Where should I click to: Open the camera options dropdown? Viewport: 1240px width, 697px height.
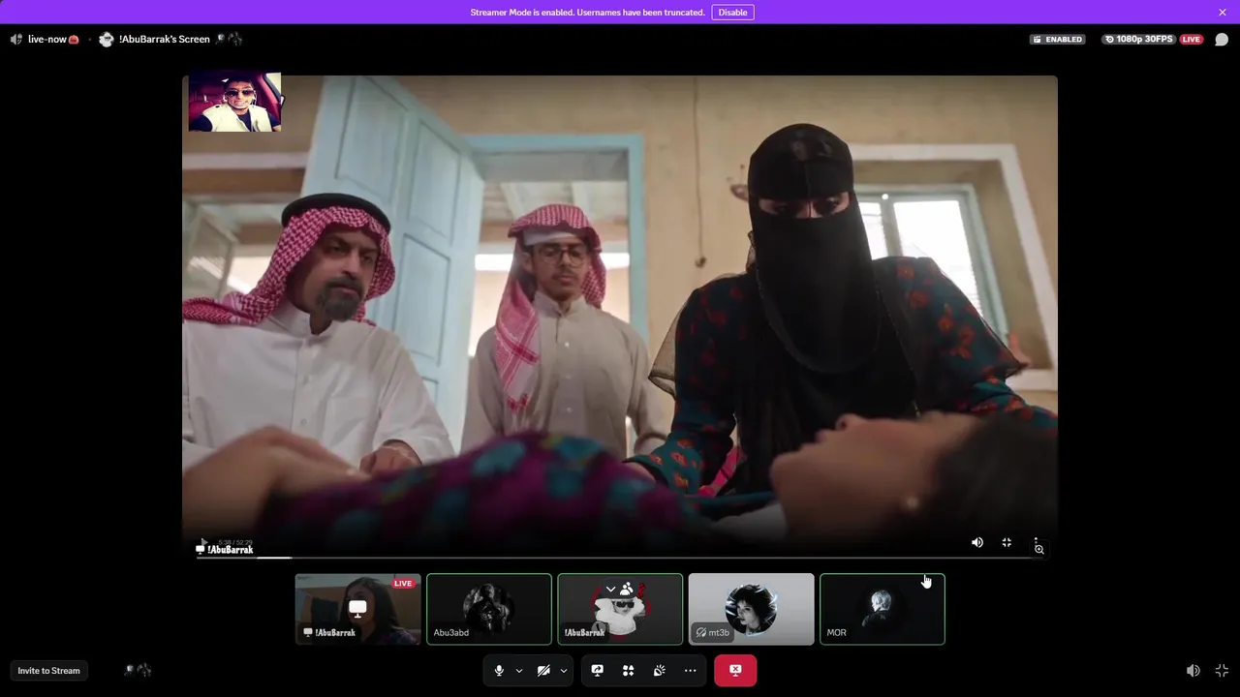[564, 671]
